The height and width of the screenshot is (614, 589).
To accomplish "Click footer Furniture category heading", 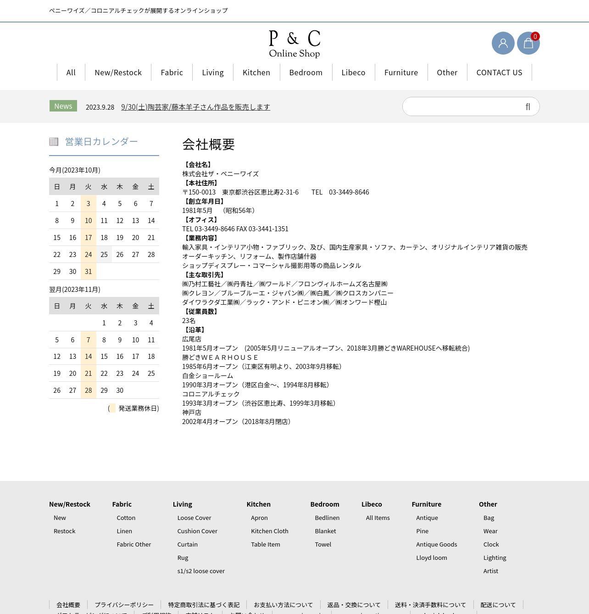I will coord(426,504).
